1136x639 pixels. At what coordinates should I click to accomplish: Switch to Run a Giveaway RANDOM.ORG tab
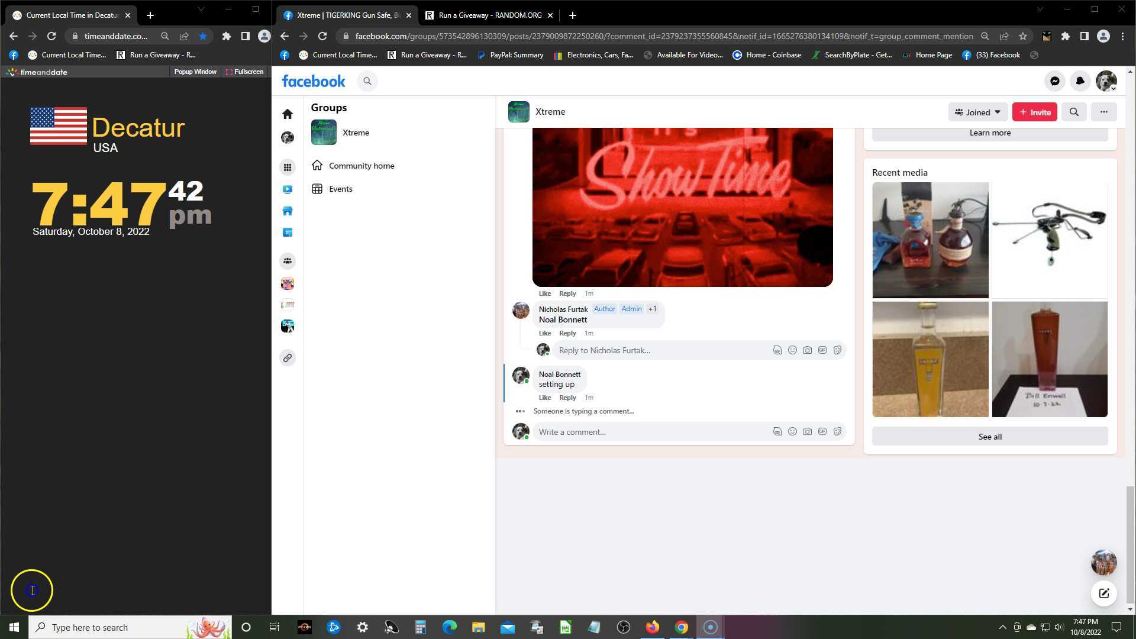pyautogui.click(x=489, y=15)
